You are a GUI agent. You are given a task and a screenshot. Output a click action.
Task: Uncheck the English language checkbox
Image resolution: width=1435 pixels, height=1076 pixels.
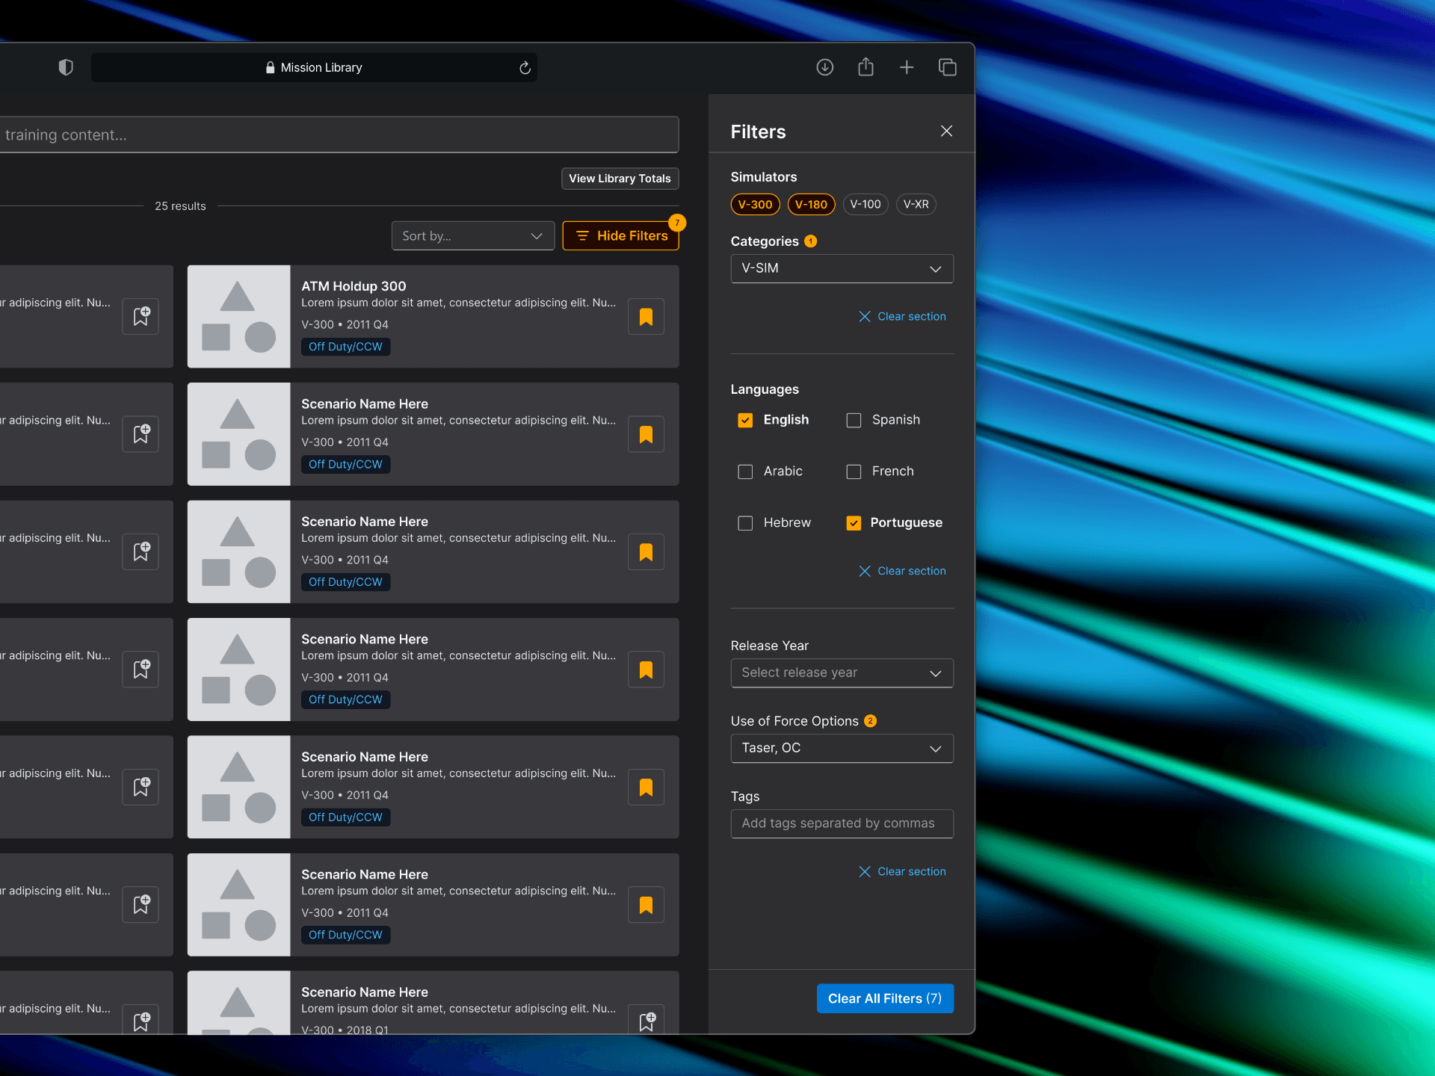click(745, 420)
